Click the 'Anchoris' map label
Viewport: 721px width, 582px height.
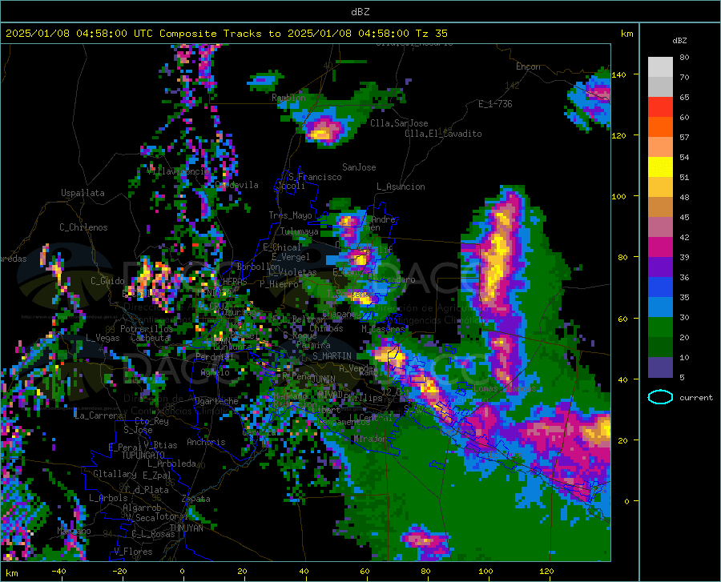(206, 443)
